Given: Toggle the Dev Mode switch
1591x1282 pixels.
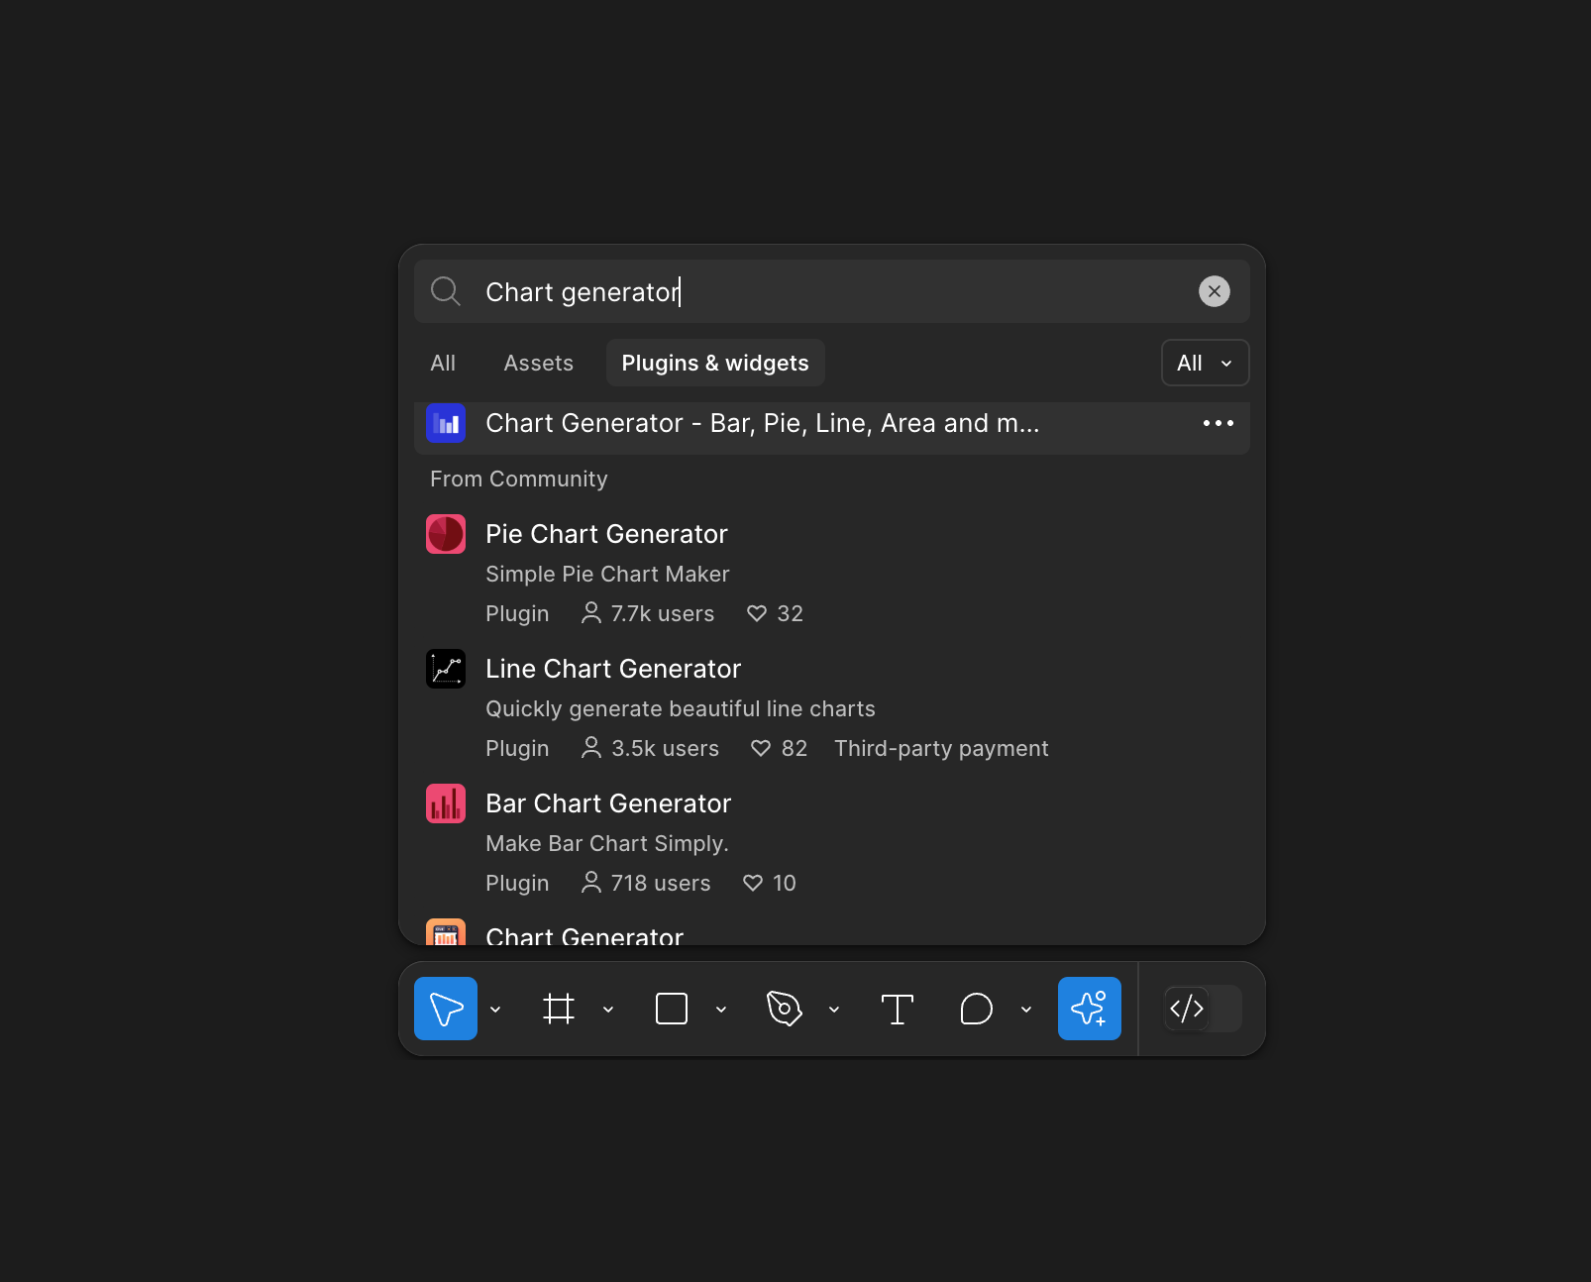Looking at the screenshot, I should coord(1202,1009).
